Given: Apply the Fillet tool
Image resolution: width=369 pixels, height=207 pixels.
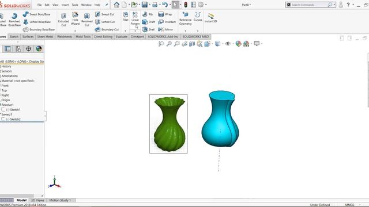Looking at the screenshot, I should point(126,17).
